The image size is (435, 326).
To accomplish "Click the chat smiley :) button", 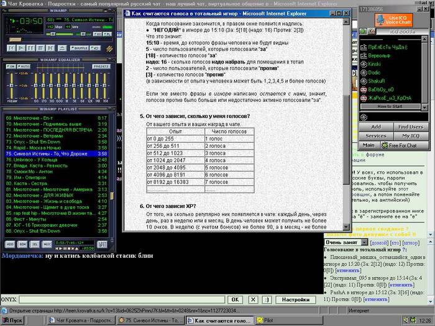I will point(267,300).
